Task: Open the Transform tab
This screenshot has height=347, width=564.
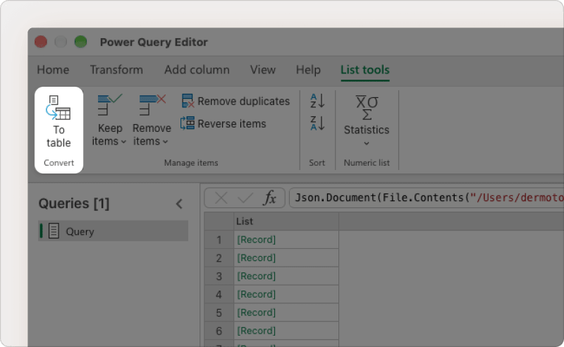Action: coord(116,70)
